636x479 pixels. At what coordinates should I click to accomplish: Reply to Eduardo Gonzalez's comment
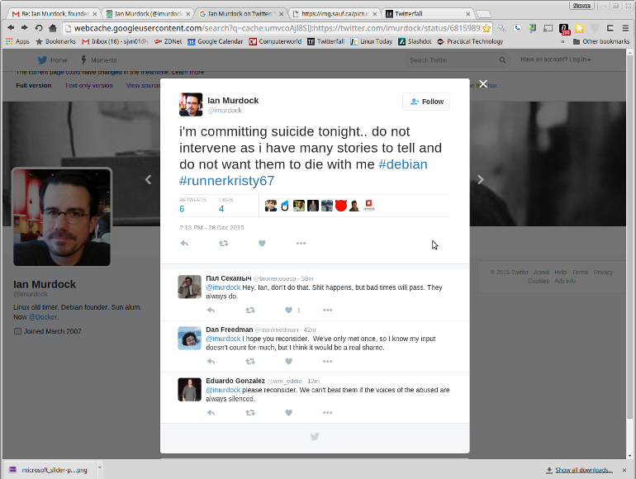click(x=211, y=413)
